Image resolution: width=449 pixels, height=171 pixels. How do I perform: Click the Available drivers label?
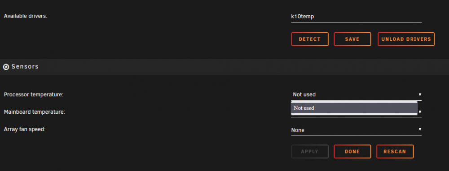26,16
